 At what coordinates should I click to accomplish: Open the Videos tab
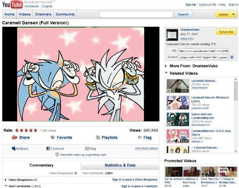pyautogui.click(x=25, y=14)
